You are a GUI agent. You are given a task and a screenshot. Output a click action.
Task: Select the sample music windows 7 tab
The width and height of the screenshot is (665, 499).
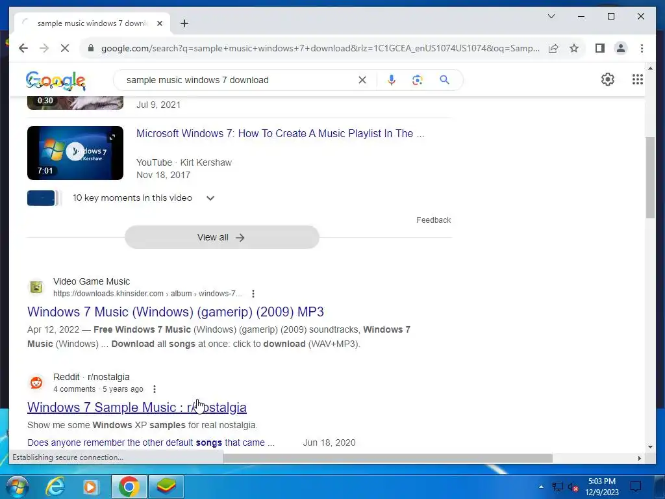coord(92,23)
